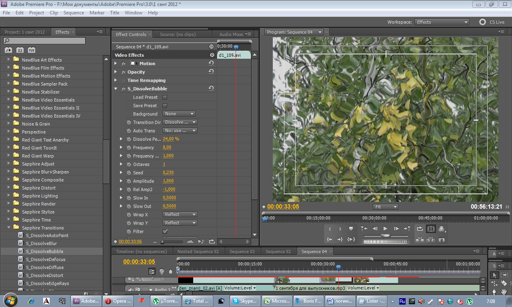Image resolution: width=512 pixels, height=307 pixels.
Task: Tick the Save Preset checkbox
Action: click(165, 106)
